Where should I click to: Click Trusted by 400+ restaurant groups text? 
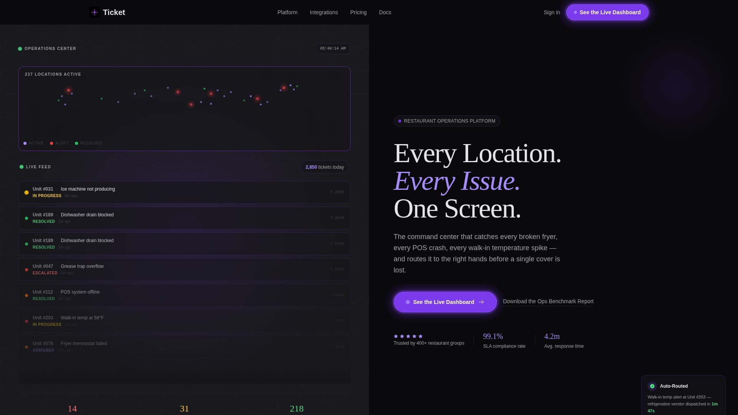tap(429, 343)
